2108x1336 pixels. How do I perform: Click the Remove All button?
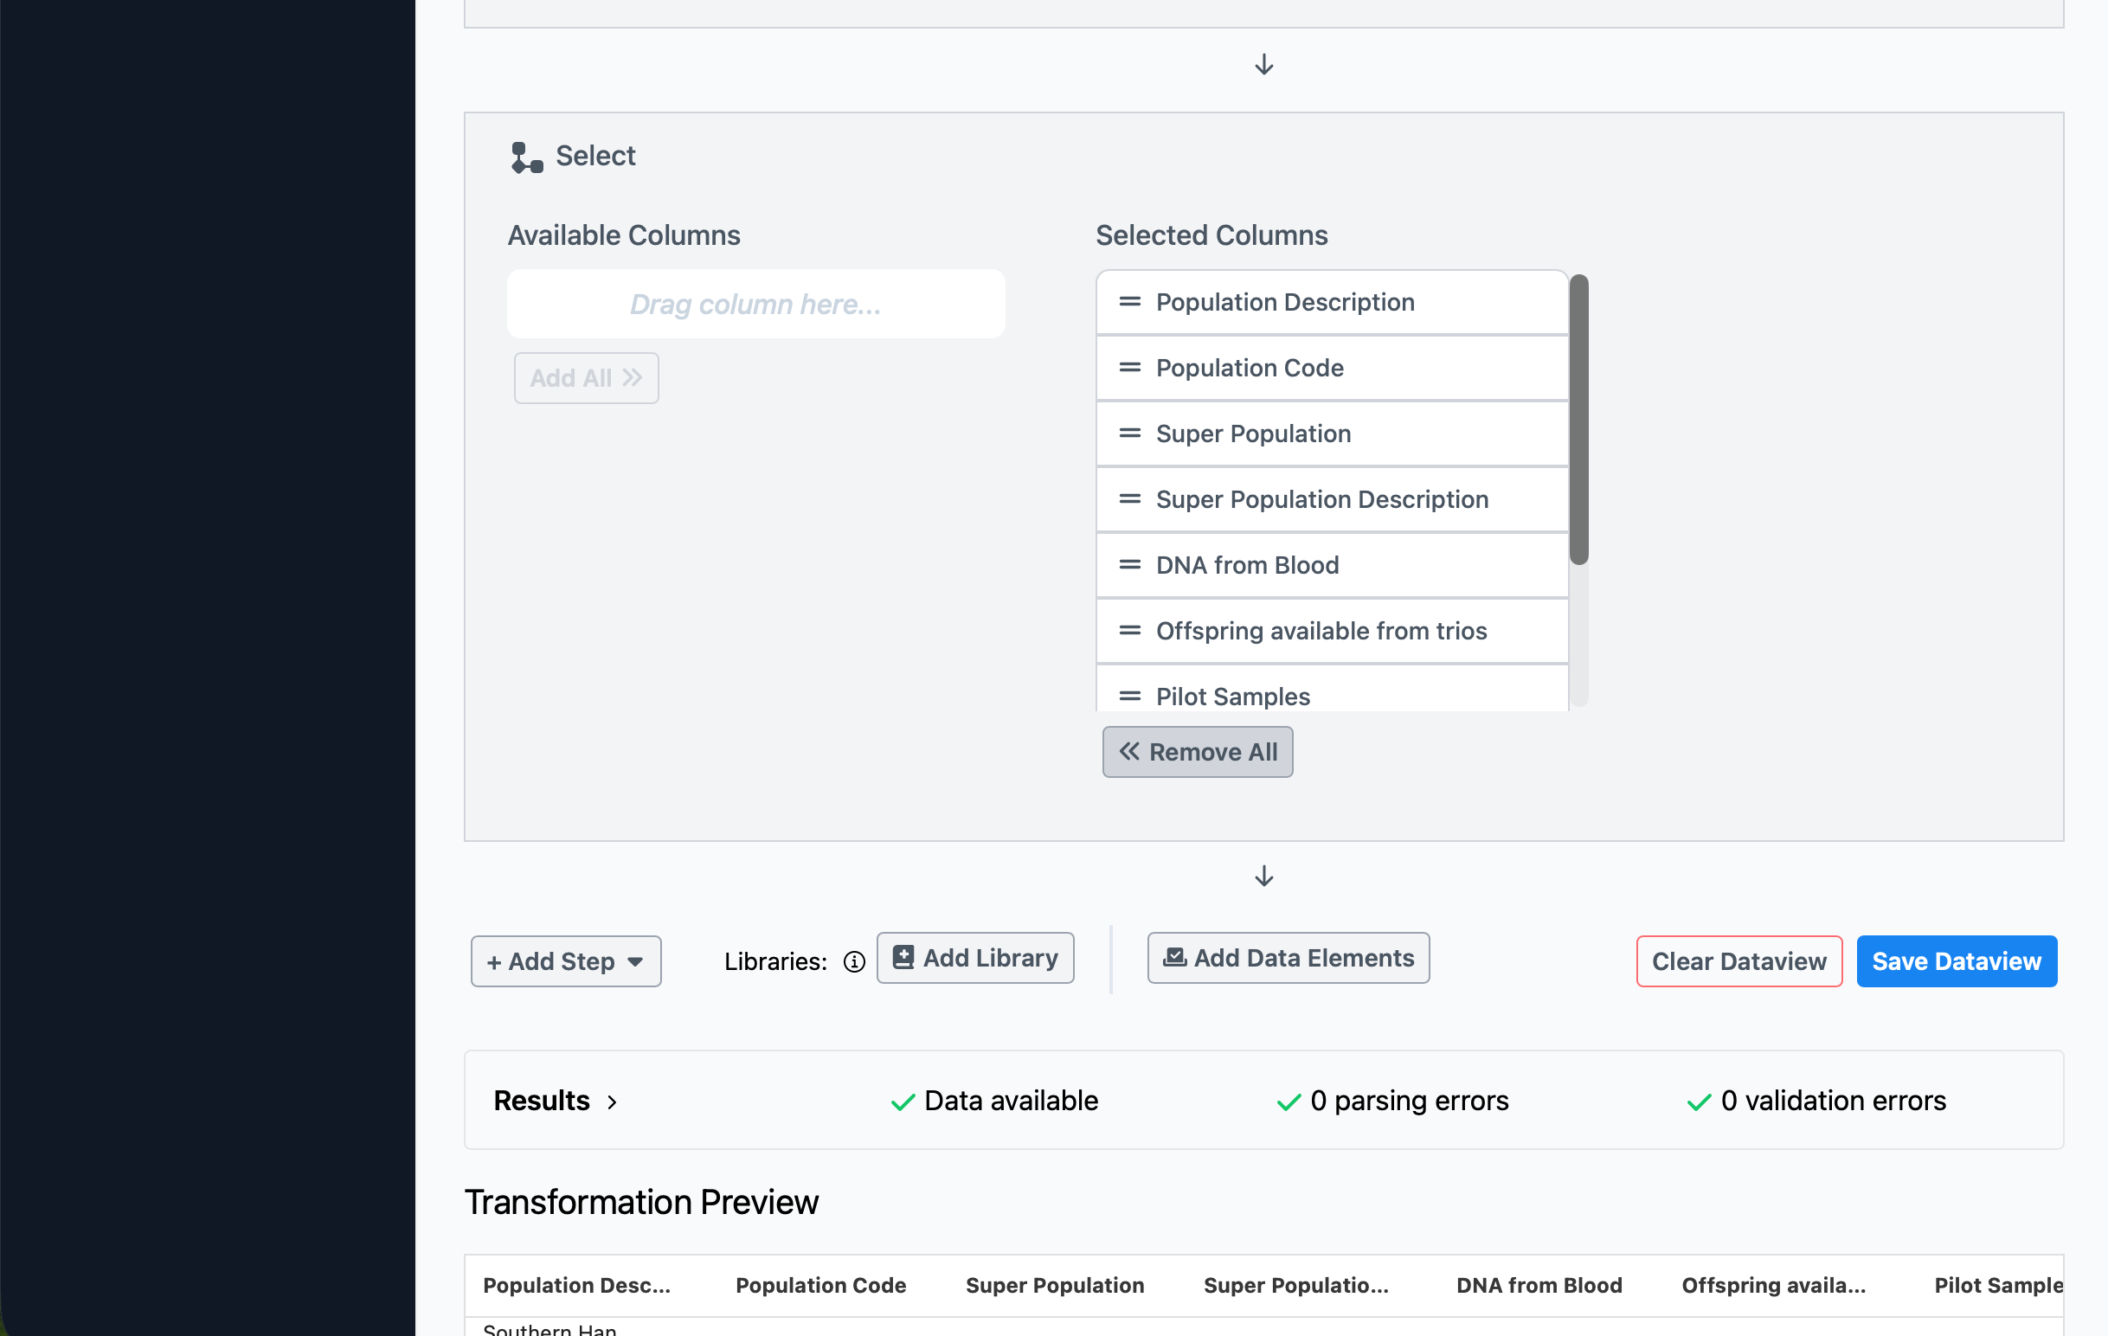click(1197, 751)
